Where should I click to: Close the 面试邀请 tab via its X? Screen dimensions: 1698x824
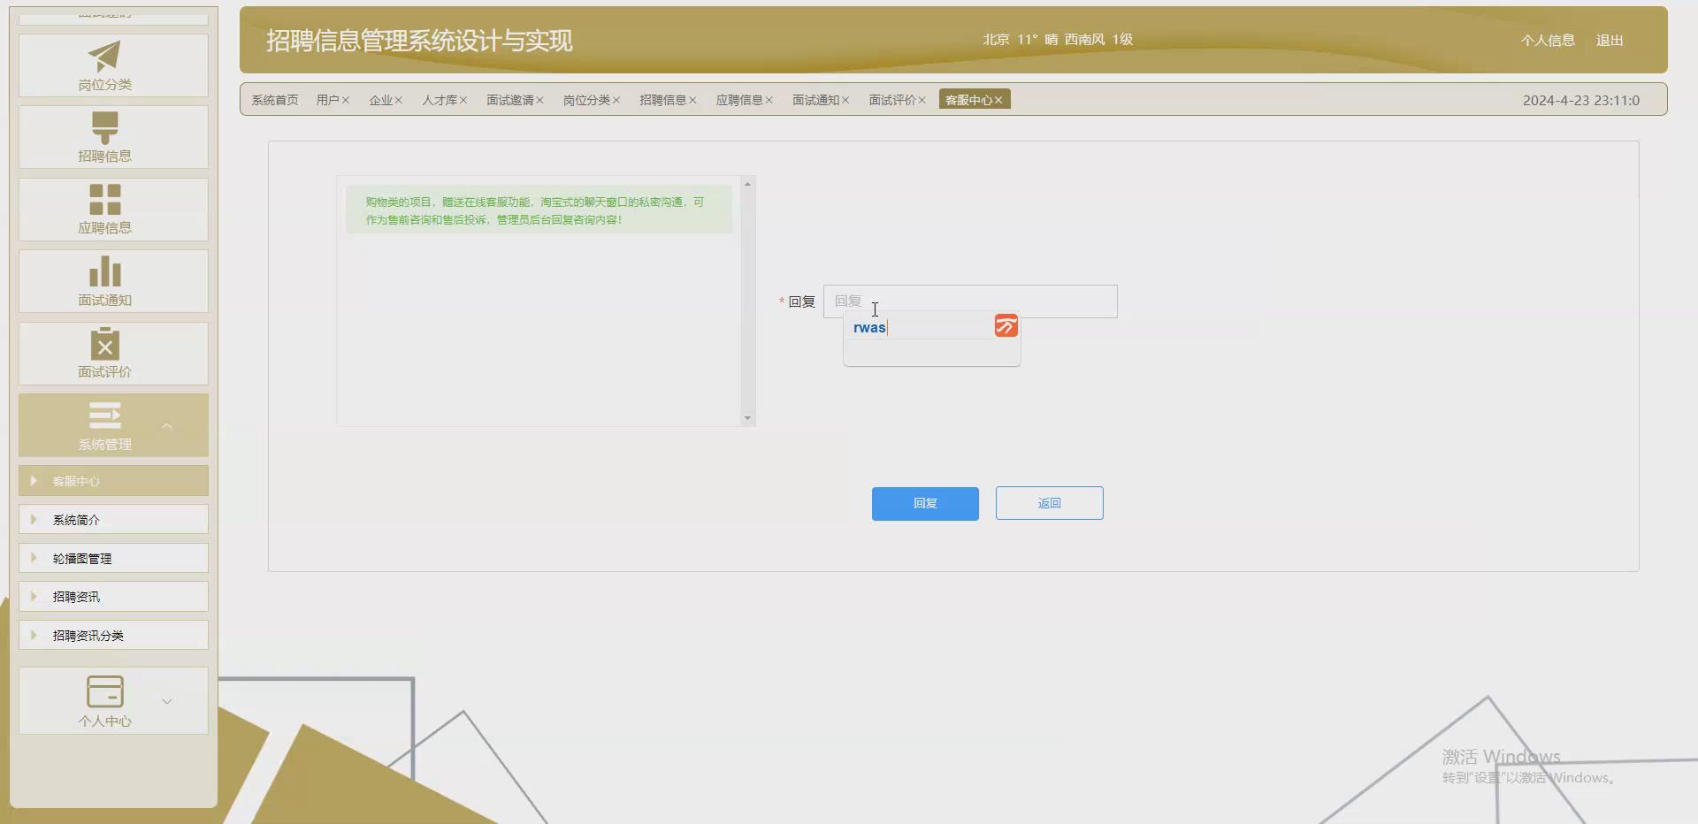[x=539, y=100]
